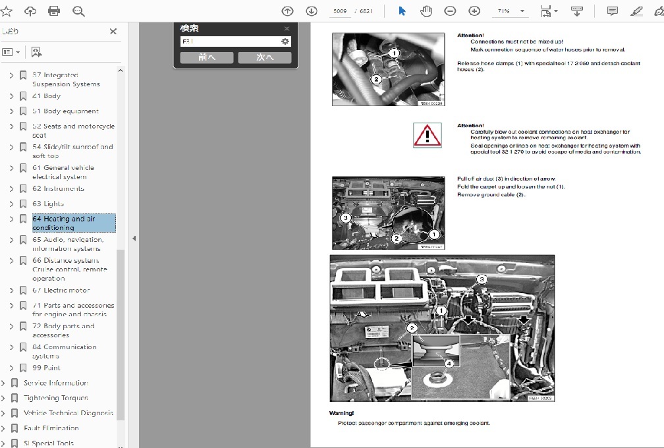Click the "Warning!" heading text
The image size is (664, 448).
(x=341, y=413)
